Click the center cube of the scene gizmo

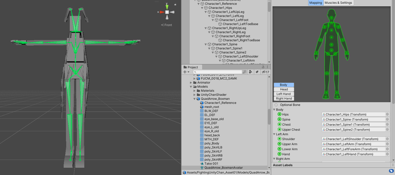(167, 12)
